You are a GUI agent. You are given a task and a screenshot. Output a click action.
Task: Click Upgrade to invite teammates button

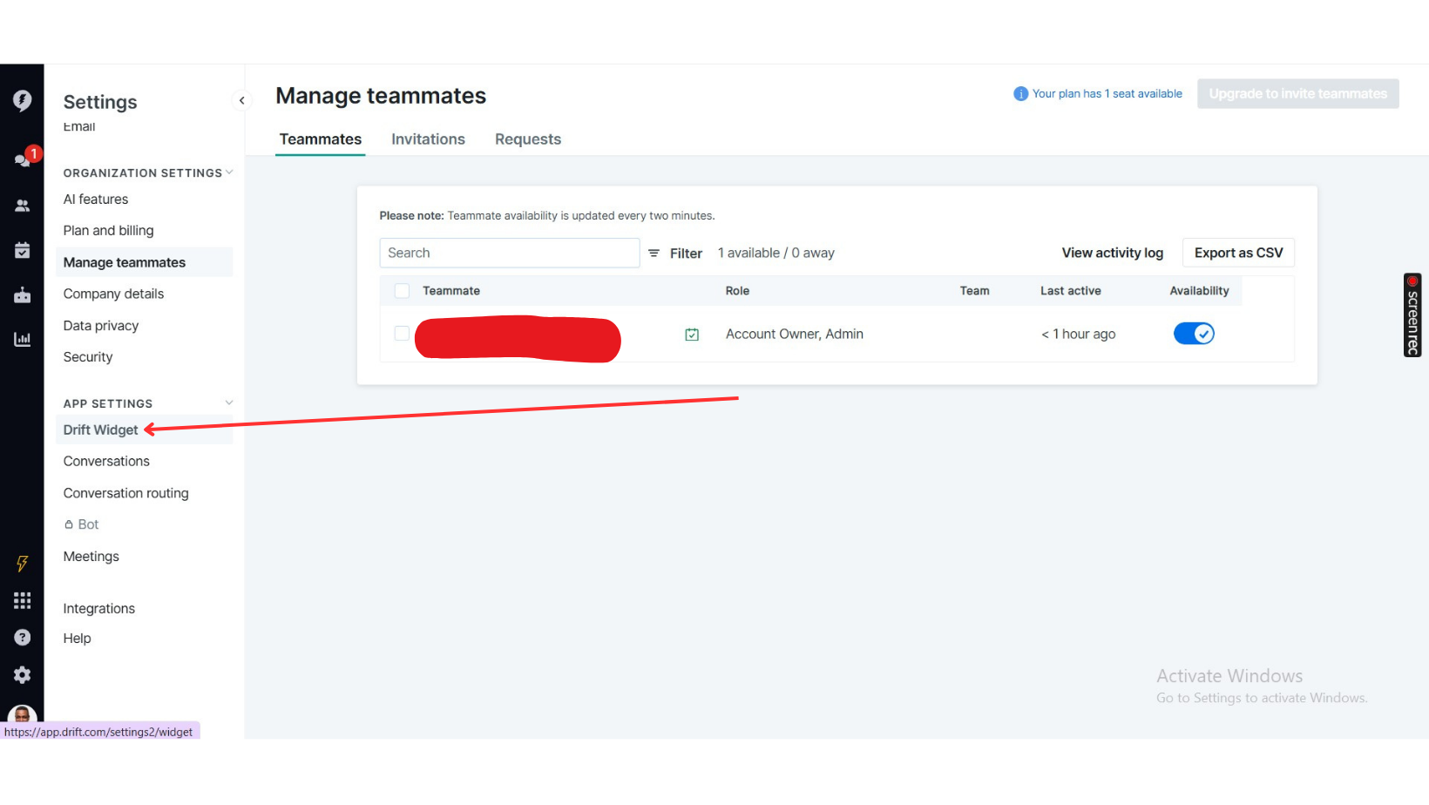tap(1298, 94)
